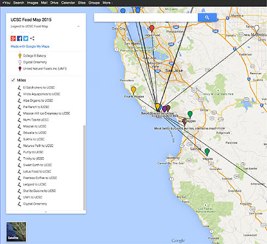Select 'Trinity to UCSC' list entry

point(34,158)
